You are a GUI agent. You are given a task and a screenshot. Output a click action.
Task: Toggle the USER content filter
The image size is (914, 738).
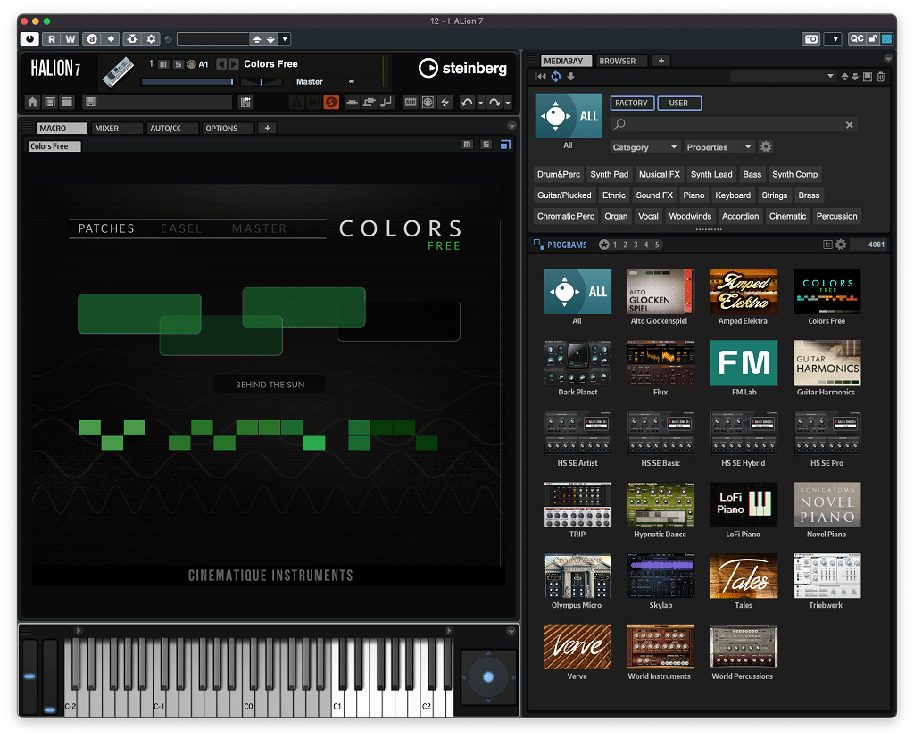coord(679,104)
